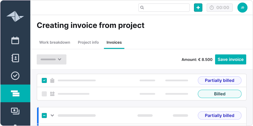Expand the chevron in the group row
Viewport: 253px width, 126px height.
(52, 115)
